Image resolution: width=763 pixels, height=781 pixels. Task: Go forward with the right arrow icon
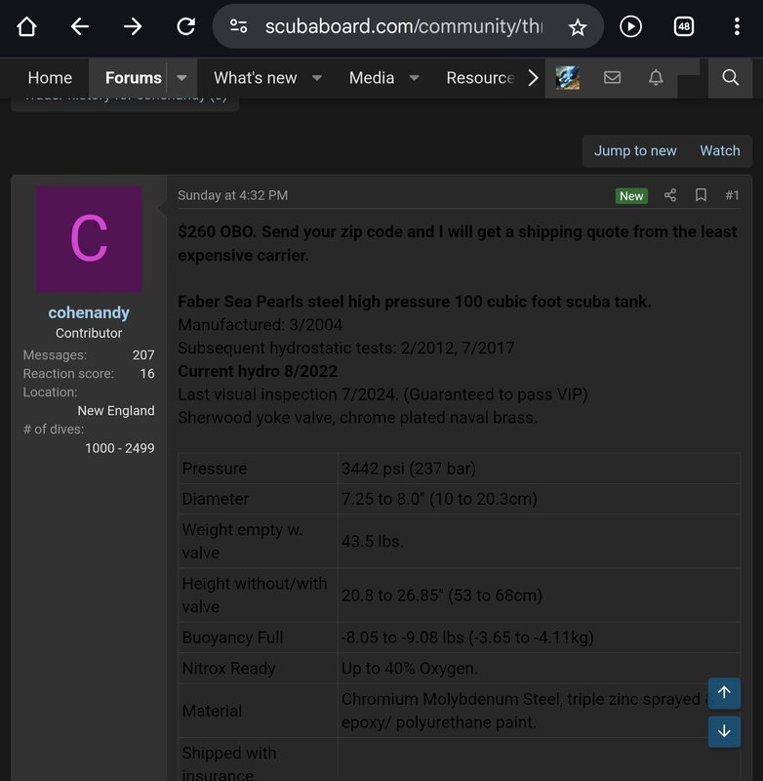coord(133,26)
